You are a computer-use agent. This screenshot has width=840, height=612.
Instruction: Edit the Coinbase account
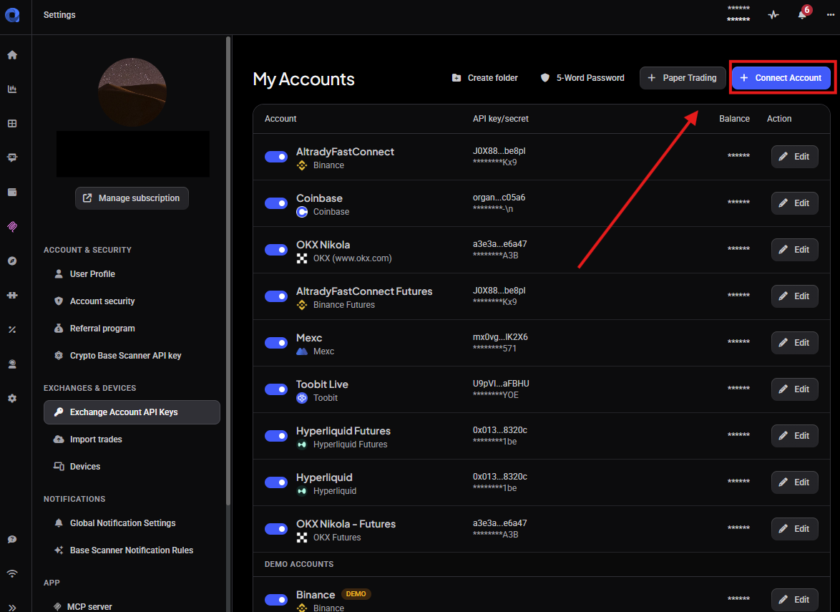tap(794, 203)
